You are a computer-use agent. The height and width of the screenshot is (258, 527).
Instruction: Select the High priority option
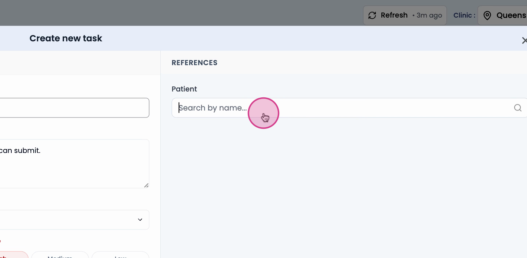[14, 255]
